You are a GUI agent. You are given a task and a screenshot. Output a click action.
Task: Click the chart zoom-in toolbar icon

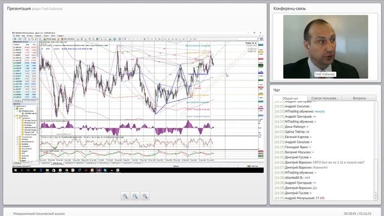(90, 39)
